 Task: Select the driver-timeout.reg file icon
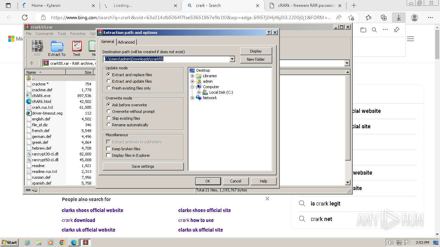coord(29,113)
